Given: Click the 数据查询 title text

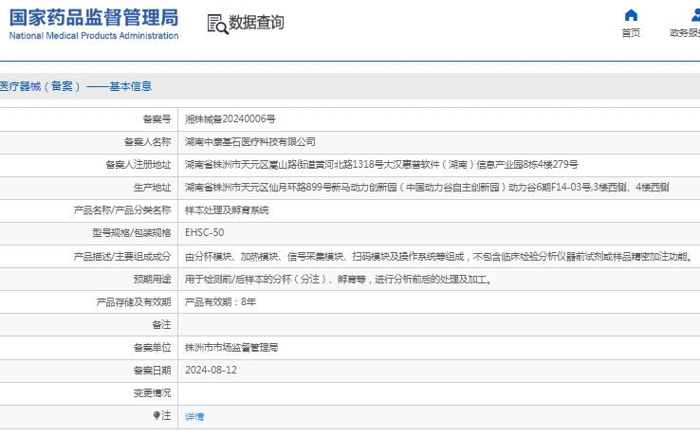Looking at the screenshot, I should click(x=256, y=23).
